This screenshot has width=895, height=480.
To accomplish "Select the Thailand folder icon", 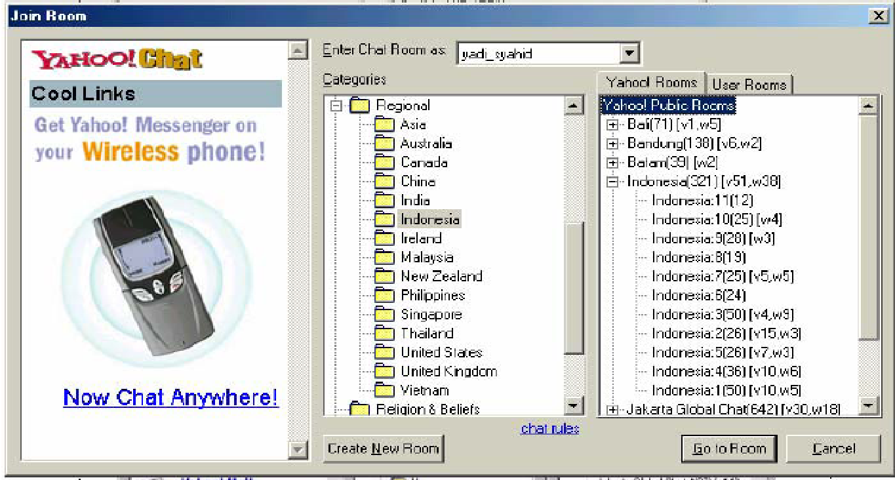I will point(384,333).
